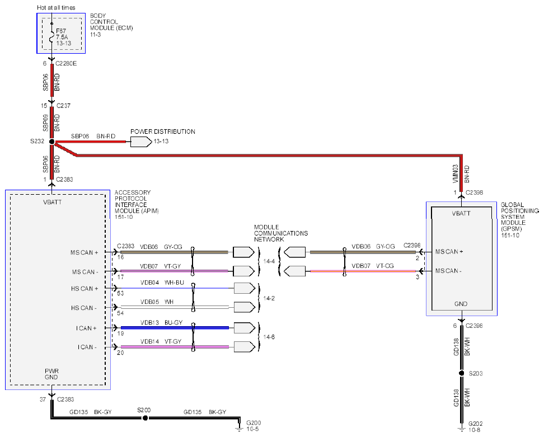Click the APIM-side reference arrow on VDB06 GY-OG
This screenshot has width=544, height=437.
pyautogui.click(x=243, y=252)
